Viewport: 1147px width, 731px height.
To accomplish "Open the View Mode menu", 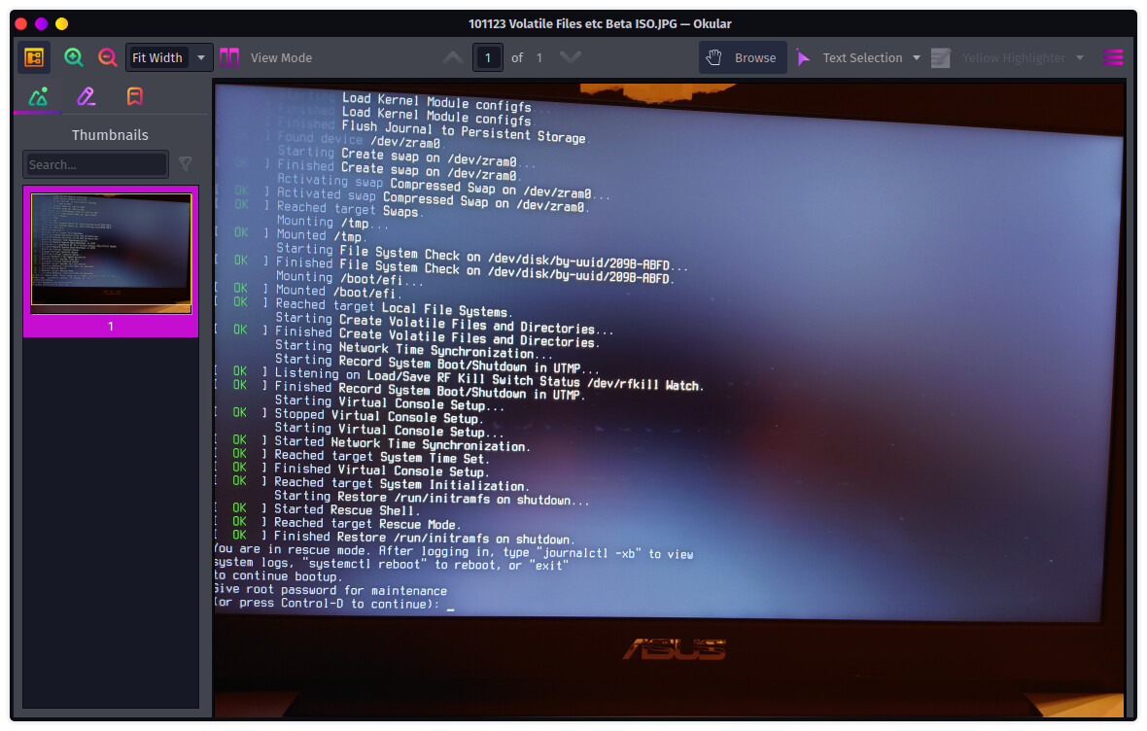I will [266, 57].
